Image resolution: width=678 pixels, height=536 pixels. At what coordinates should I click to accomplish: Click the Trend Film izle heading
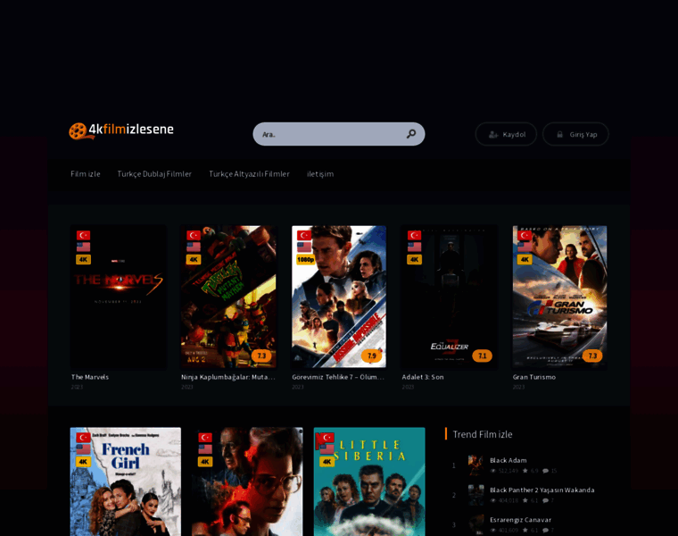click(x=483, y=434)
